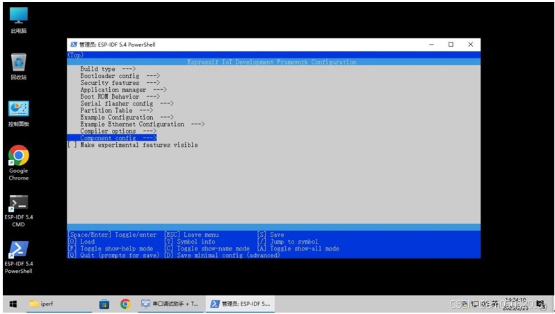Click the [/] Jump to symbol hint
Viewport: 555px width, 314px height.
click(288, 242)
